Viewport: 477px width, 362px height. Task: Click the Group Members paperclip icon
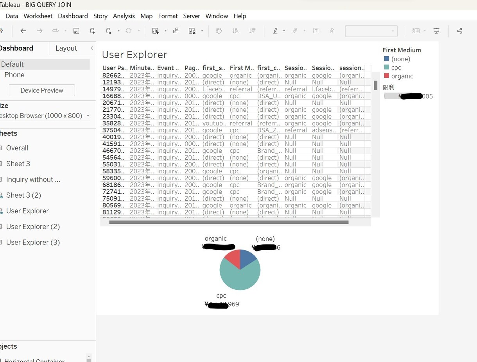click(295, 31)
